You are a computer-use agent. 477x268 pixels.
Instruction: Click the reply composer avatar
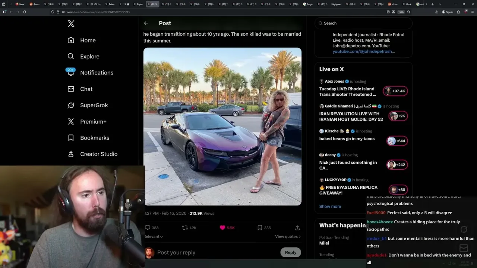point(149,252)
